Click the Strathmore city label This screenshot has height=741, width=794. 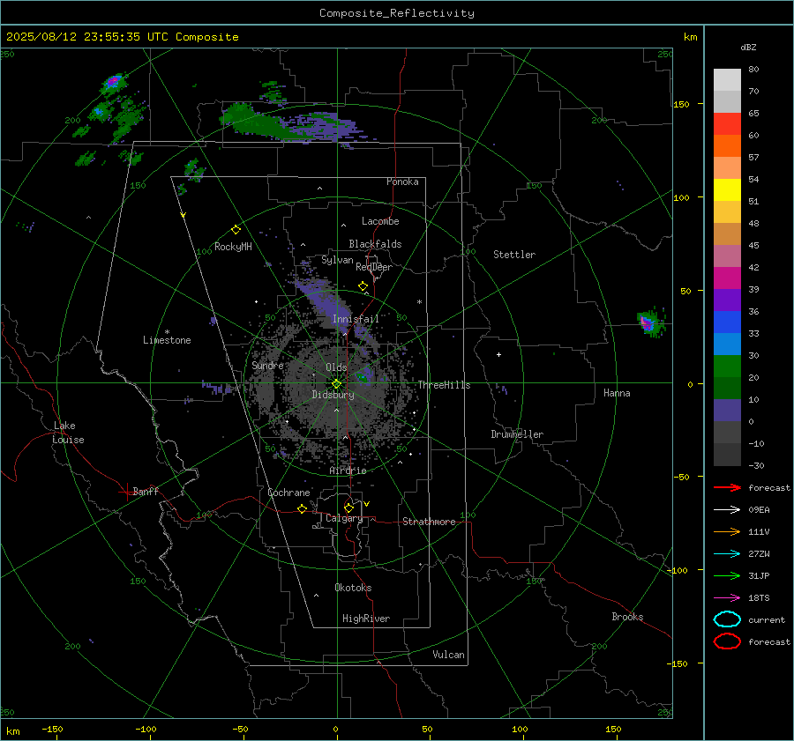tap(429, 522)
